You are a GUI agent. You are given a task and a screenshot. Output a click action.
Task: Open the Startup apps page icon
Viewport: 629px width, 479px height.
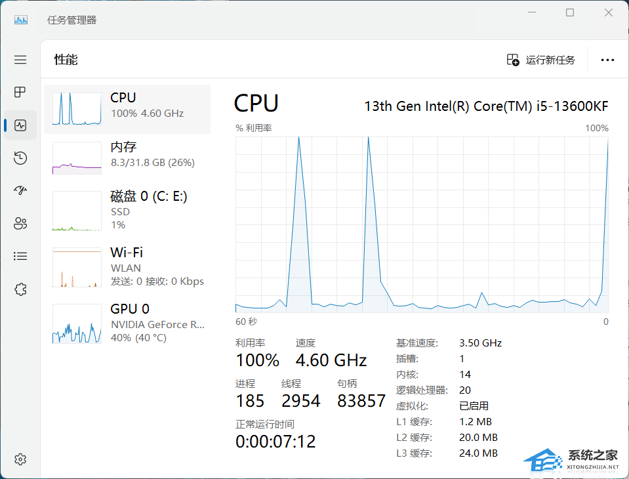pos(20,190)
